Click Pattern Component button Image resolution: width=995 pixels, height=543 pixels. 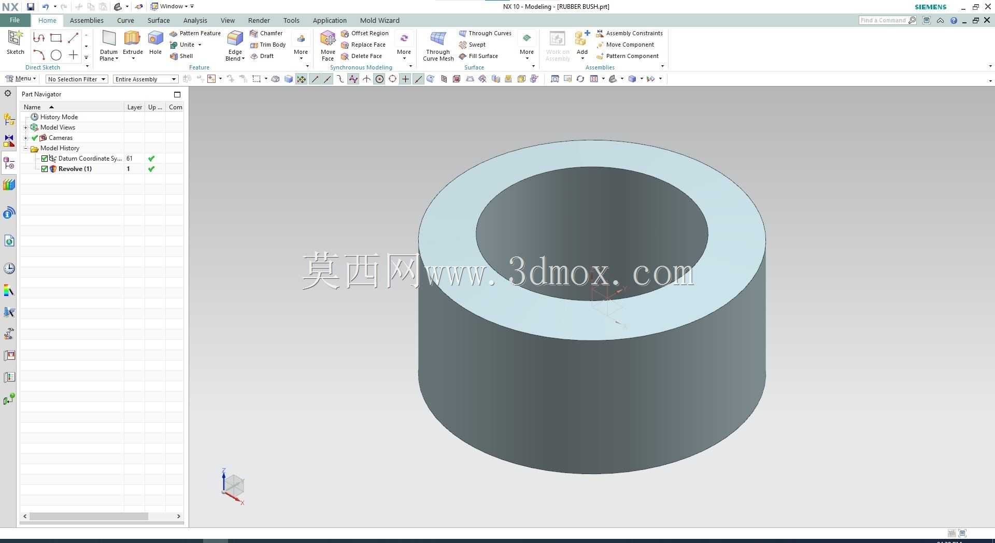coord(628,56)
